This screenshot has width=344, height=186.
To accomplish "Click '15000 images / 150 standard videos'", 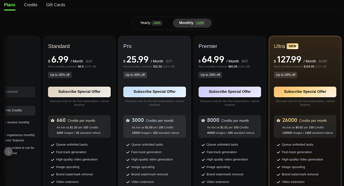I will pyautogui.click(x=155, y=133).
